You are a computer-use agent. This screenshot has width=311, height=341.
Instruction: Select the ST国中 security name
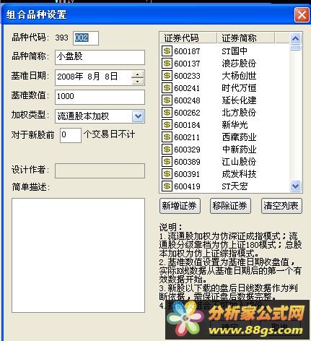click(235, 51)
